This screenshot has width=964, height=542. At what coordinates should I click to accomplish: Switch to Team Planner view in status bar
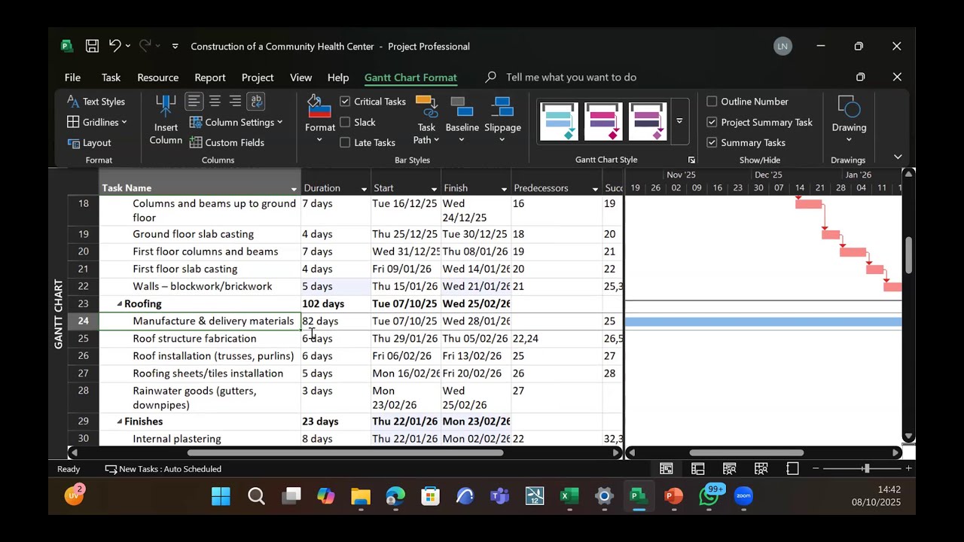pyautogui.click(x=730, y=468)
